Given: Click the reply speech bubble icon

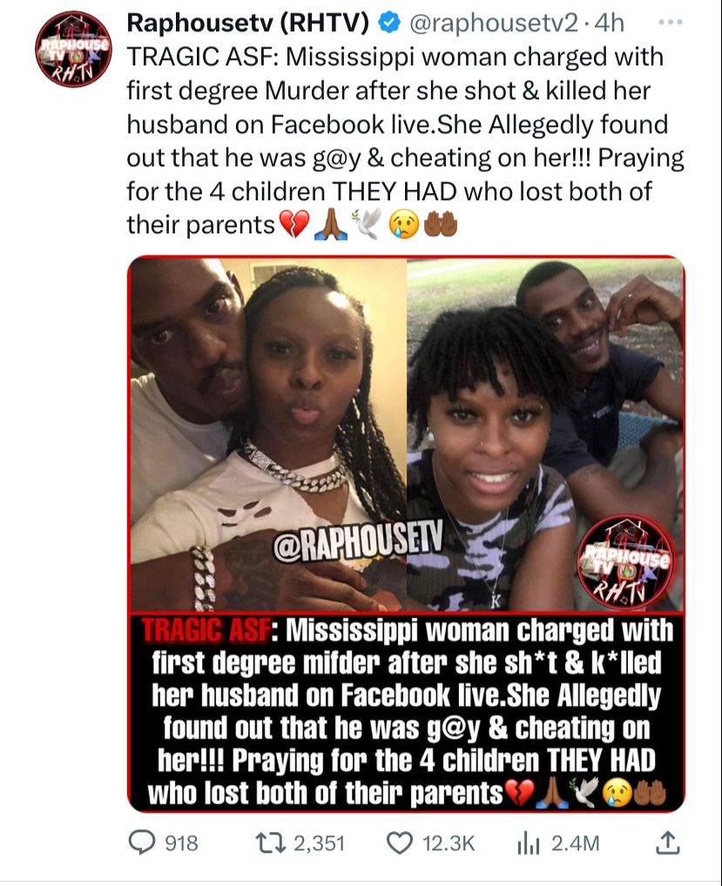Looking at the screenshot, I should pyautogui.click(x=141, y=843).
